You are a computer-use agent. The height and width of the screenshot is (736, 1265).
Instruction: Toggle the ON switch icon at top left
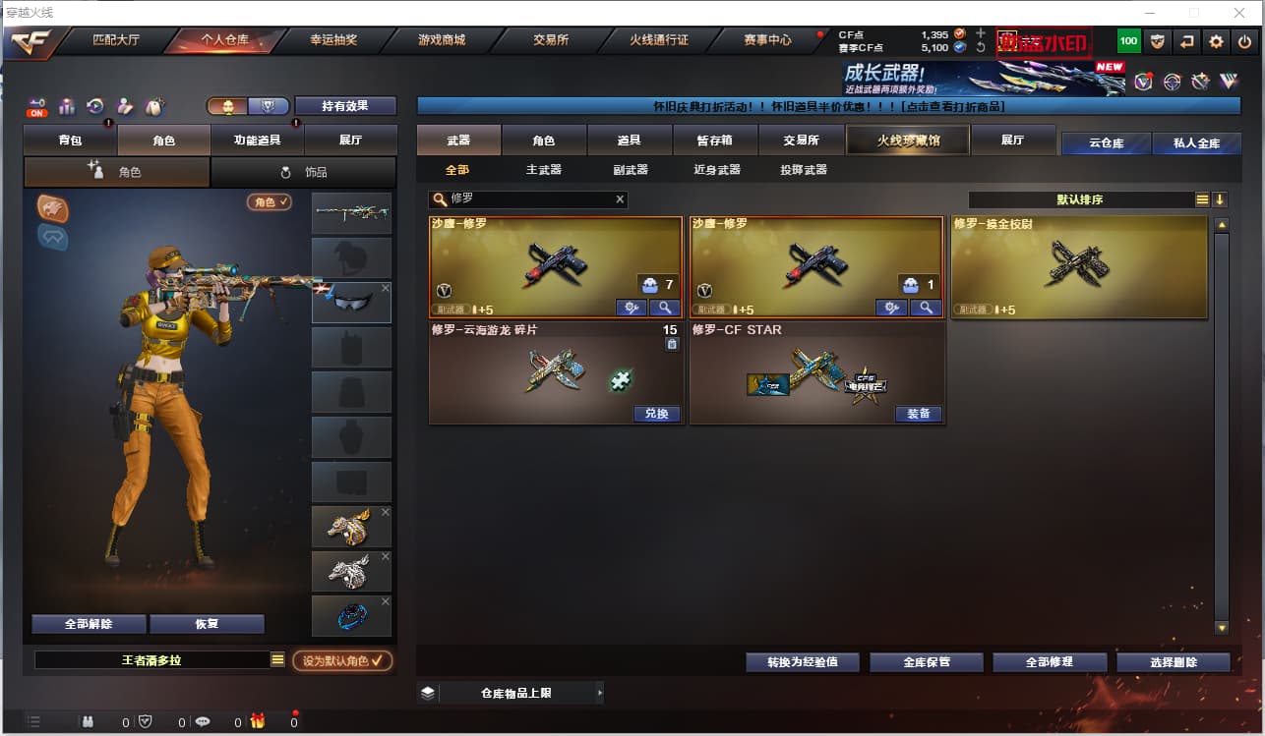coord(37,106)
